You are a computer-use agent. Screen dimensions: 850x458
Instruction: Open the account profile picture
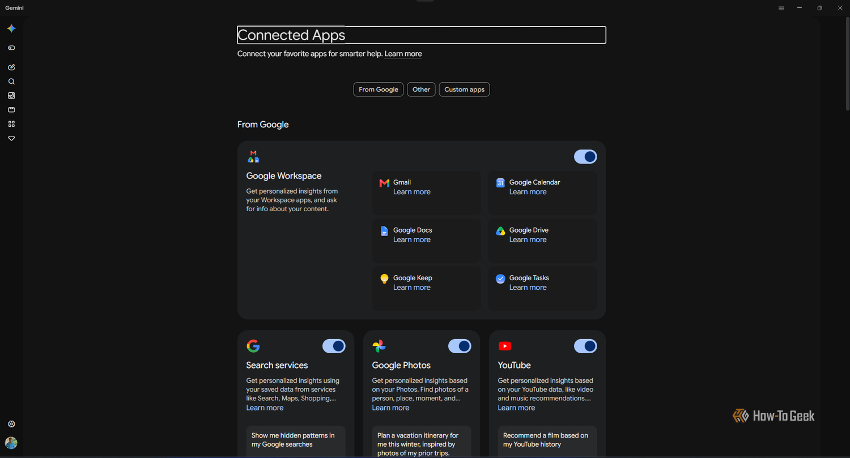[11, 443]
